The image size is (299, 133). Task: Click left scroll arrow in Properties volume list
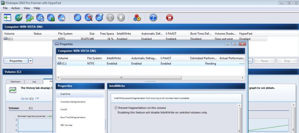pyautogui.click(x=58, y=78)
